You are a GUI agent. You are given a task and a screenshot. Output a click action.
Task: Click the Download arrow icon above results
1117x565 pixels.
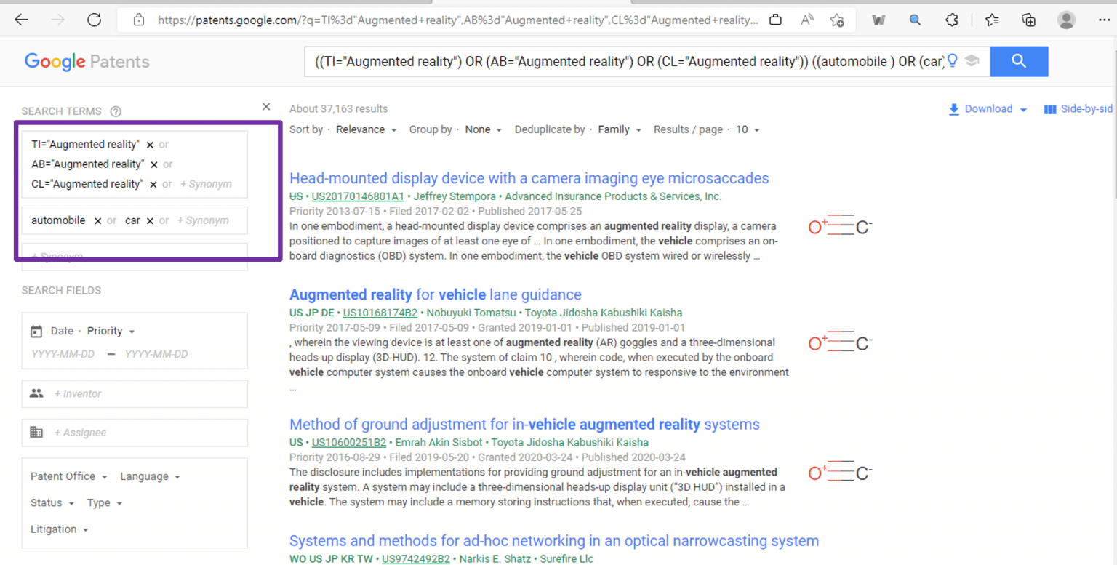click(953, 108)
